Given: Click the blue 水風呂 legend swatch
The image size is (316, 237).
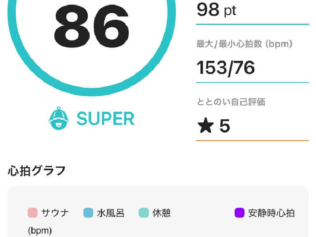Looking at the screenshot, I should [x=88, y=213].
